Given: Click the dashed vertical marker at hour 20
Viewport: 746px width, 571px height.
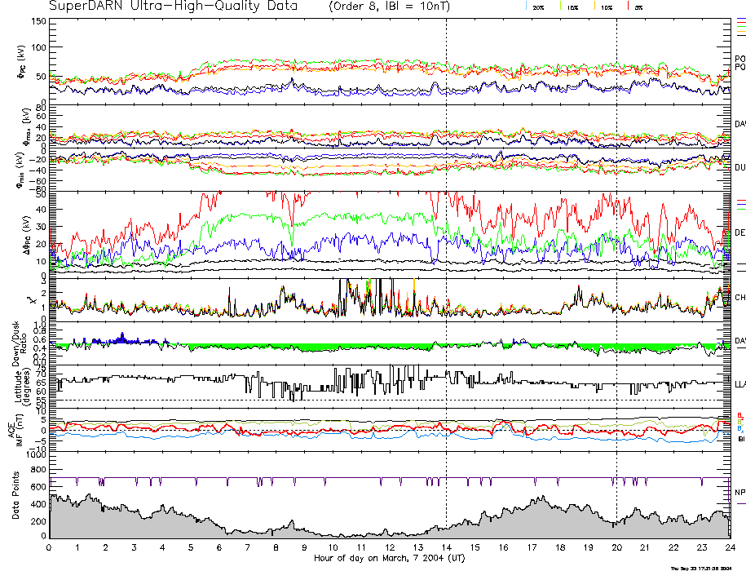Looking at the screenshot, I should (616, 278).
